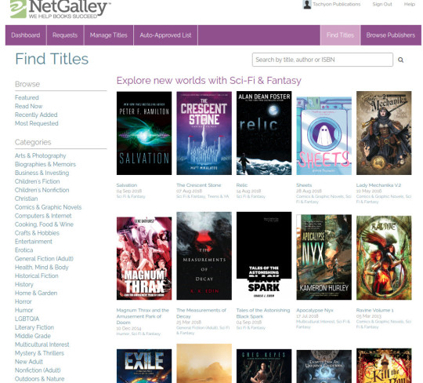Open Historical Fiction category
This screenshot has width=423, height=383.
pos(36,276)
